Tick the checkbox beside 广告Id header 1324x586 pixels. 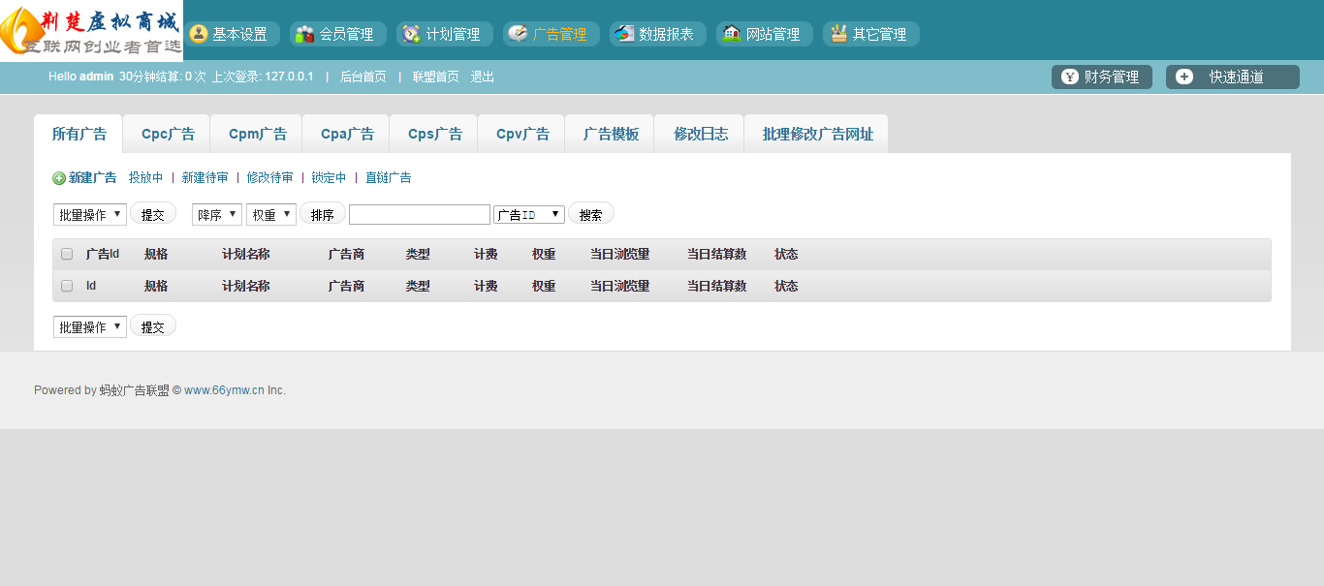point(67,254)
